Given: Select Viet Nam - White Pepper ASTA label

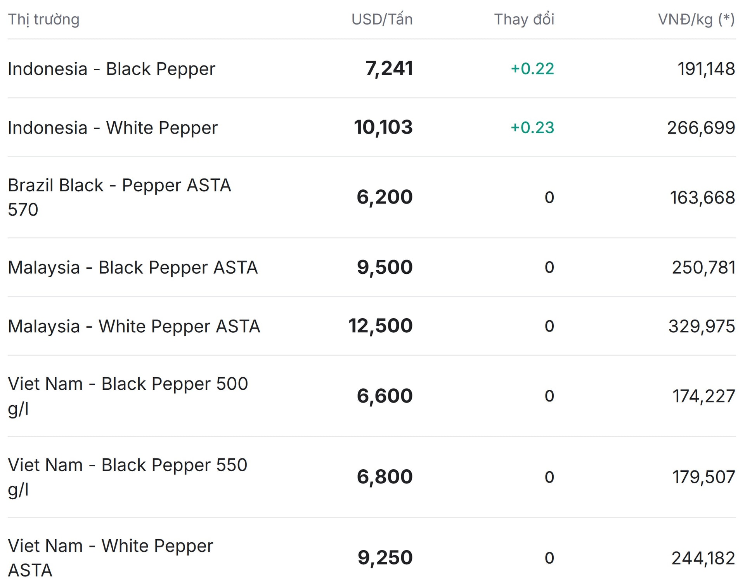Looking at the screenshot, I should 110,557.
